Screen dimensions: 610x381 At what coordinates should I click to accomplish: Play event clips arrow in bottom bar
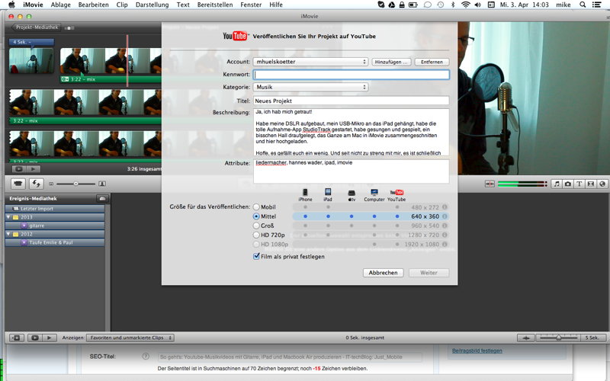tap(50, 338)
